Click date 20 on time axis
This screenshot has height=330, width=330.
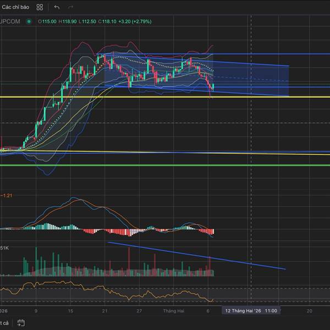pos(309,311)
